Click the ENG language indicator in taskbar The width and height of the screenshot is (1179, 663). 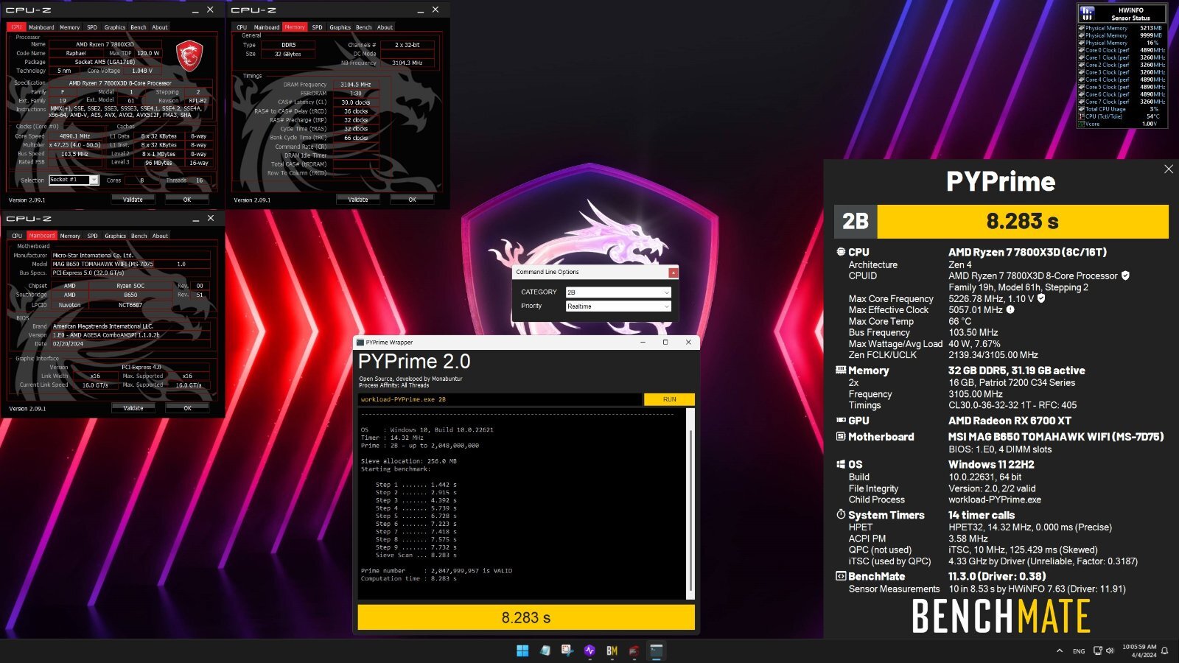(1079, 651)
